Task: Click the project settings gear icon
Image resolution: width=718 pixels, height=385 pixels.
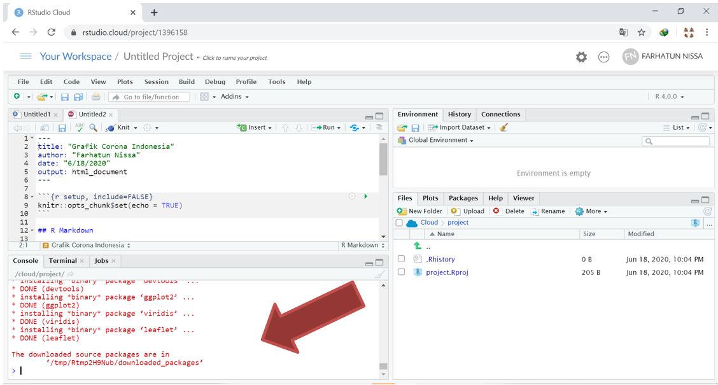Action: coord(581,57)
